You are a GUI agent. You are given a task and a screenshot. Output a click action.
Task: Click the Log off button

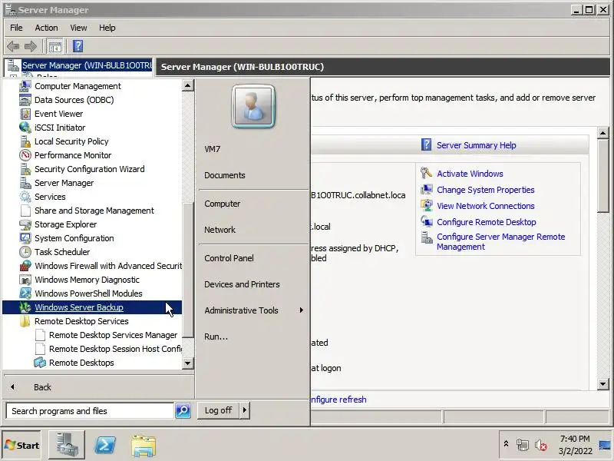pos(219,410)
